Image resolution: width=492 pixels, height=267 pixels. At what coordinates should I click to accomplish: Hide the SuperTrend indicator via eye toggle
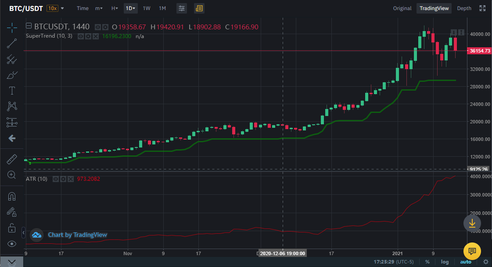coord(80,36)
